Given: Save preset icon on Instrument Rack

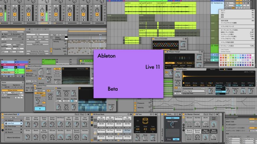Looking at the screenshot, I should point(88,114).
